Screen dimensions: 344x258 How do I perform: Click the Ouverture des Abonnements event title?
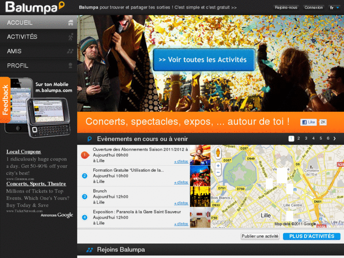point(140,149)
